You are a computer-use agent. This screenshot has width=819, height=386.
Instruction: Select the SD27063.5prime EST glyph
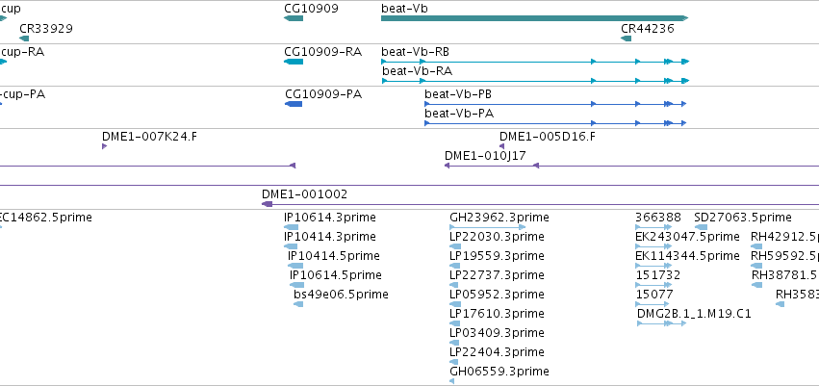pos(701,227)
